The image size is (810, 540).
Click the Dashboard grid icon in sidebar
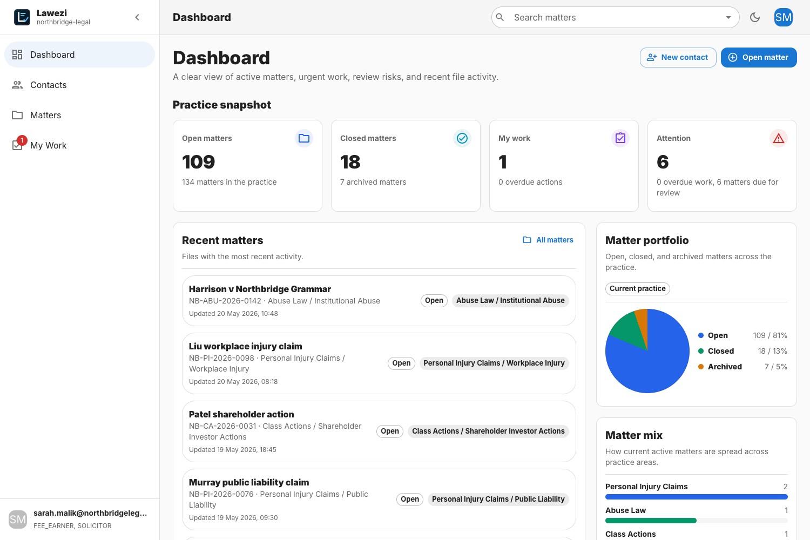click(x=17, y=55)
